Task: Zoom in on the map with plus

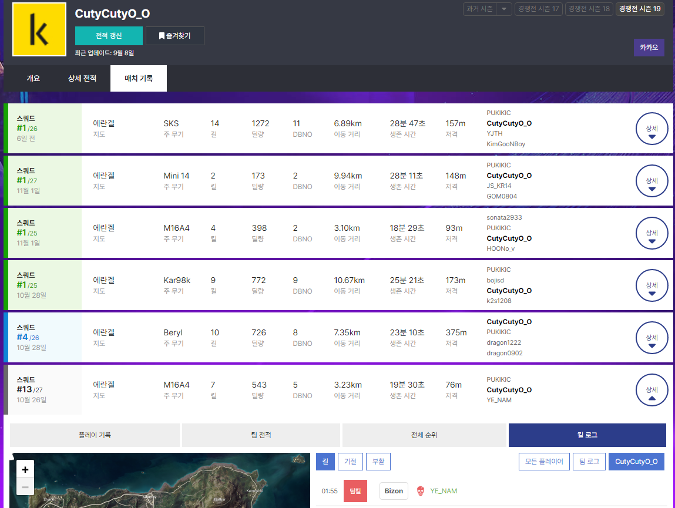Action: (25, 469)
